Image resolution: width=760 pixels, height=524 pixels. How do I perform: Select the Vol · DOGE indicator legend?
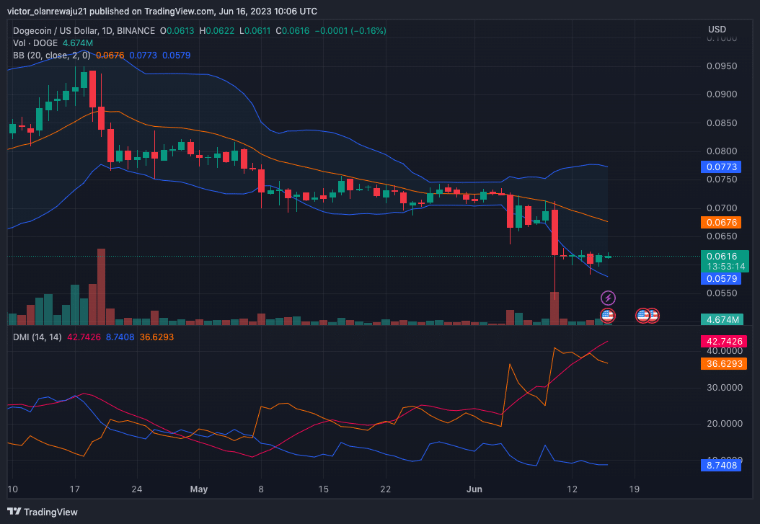click(35, 43)
